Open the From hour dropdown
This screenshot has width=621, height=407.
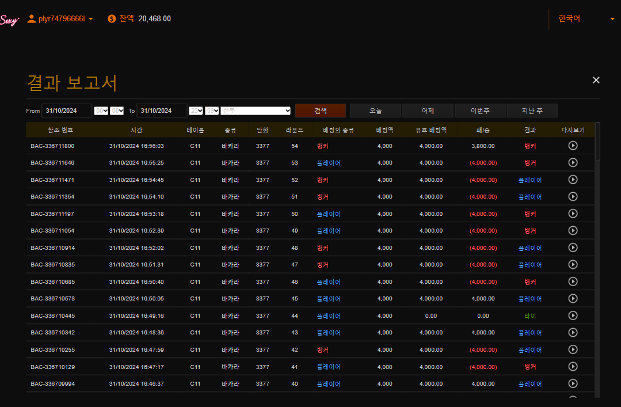(x=101, y=111)
